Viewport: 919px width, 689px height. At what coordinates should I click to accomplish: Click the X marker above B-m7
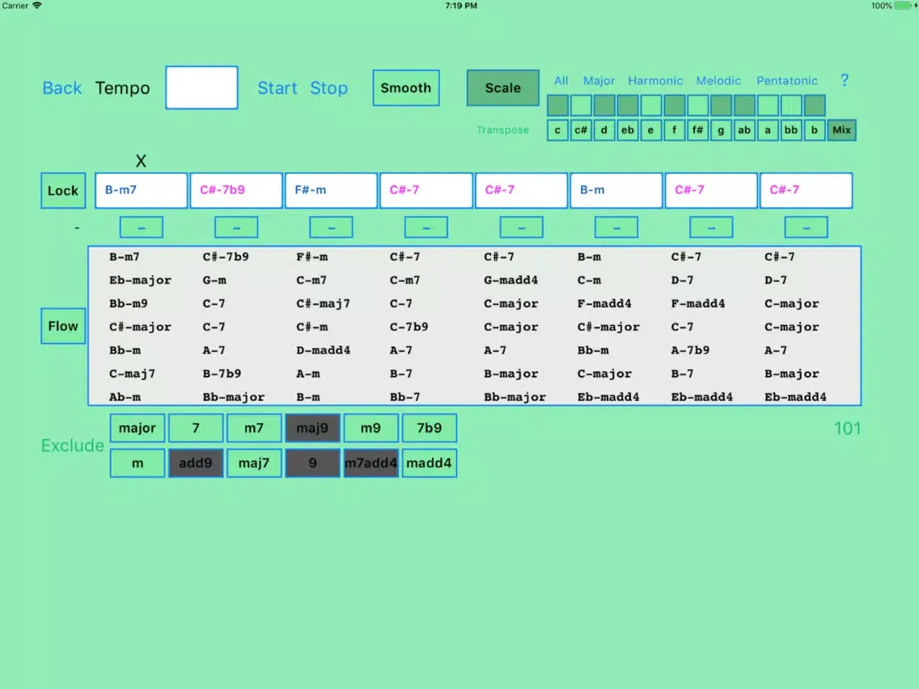point(141,161)
